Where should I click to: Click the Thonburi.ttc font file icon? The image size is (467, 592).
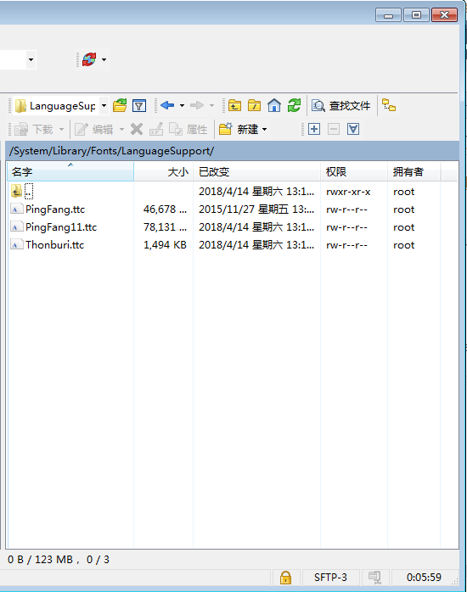(x=15, y=244)
